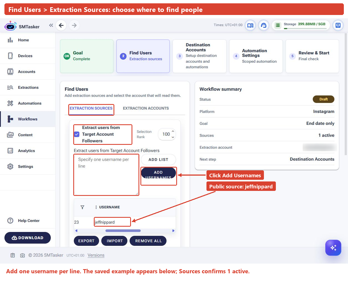Decrease Selection Rank with down arrow
The height and width of the screenshot is (283, 348).
click(173, 137)
